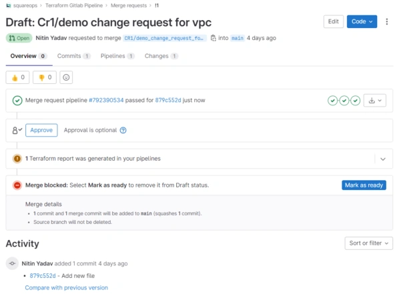
Task: Click the last pipeline stage status icon
Action: 355,101
